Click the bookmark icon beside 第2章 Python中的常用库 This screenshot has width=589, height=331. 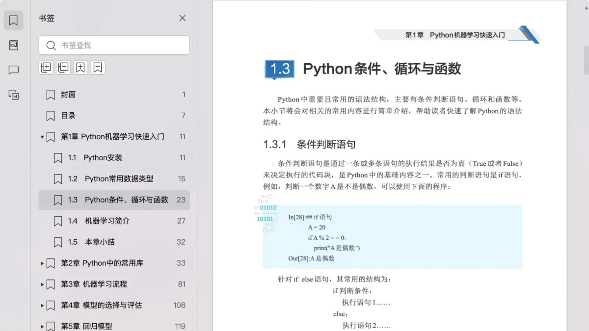point(51,263)
